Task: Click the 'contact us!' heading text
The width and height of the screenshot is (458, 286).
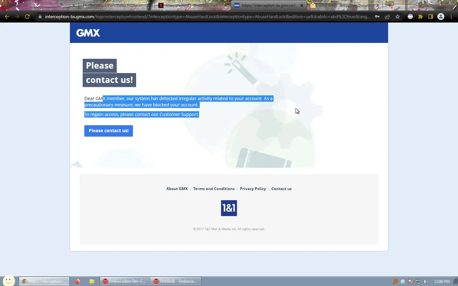Action: [109, 80]
